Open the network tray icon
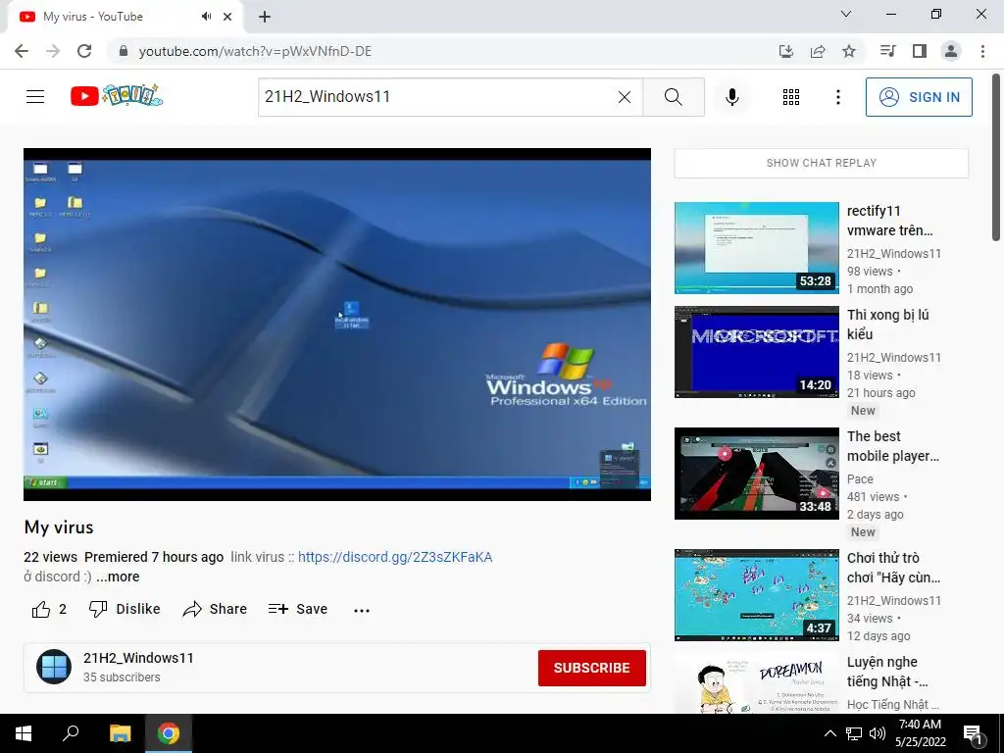1004x753 pixels. (854, 733)
